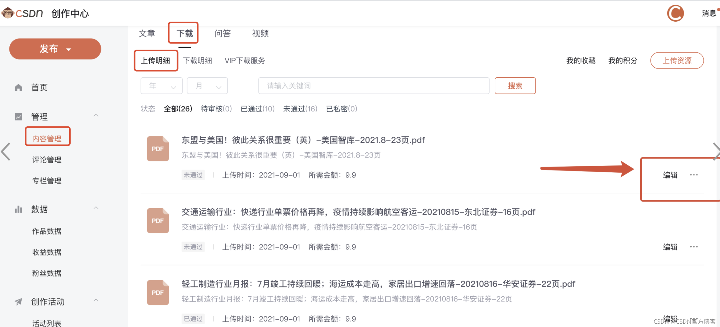The image size is (720, 327).
Task: Go to previous slide with left arrow
Action: coord(6,151)
